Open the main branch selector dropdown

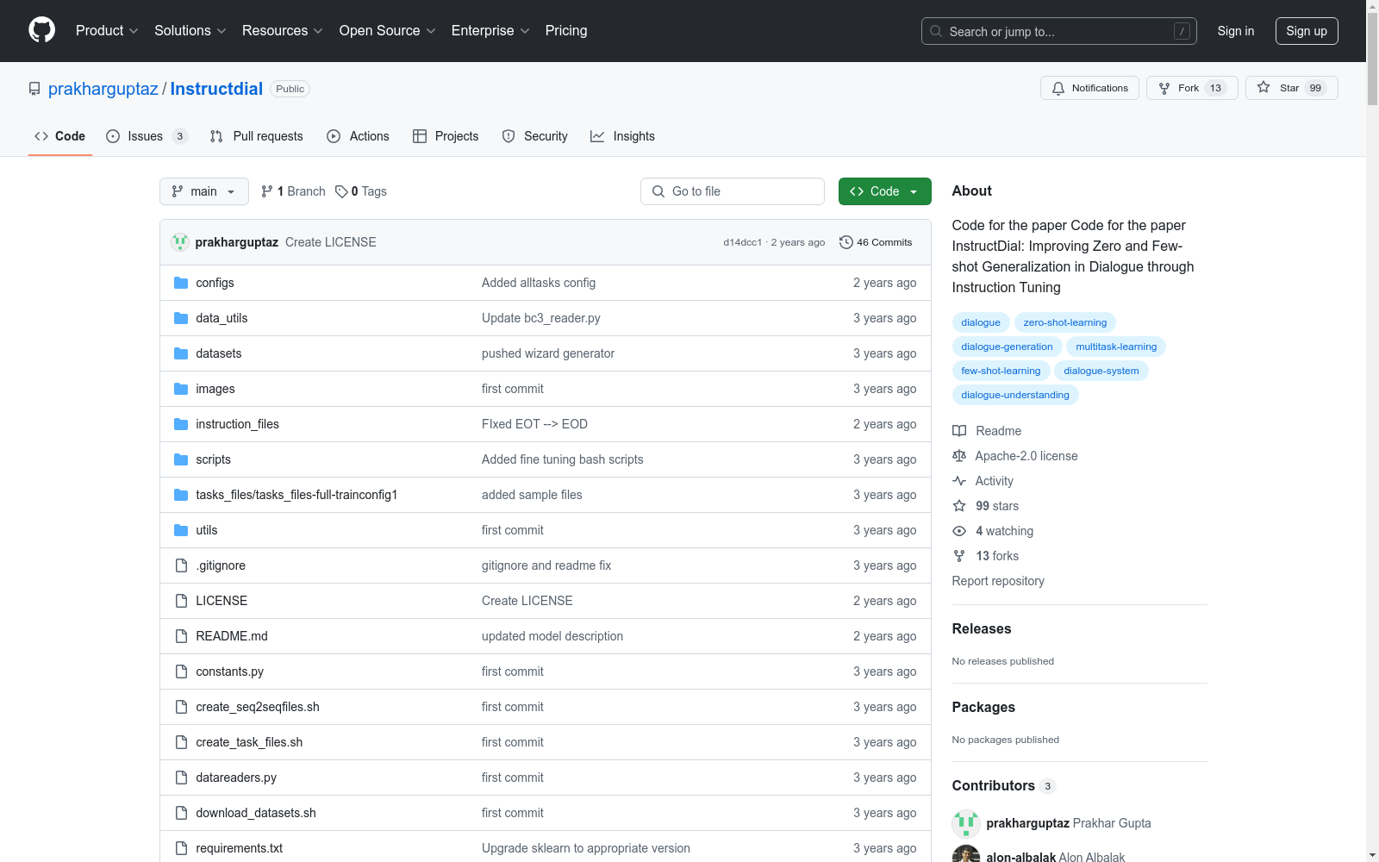pyautogui.click(x=204, y=191)
